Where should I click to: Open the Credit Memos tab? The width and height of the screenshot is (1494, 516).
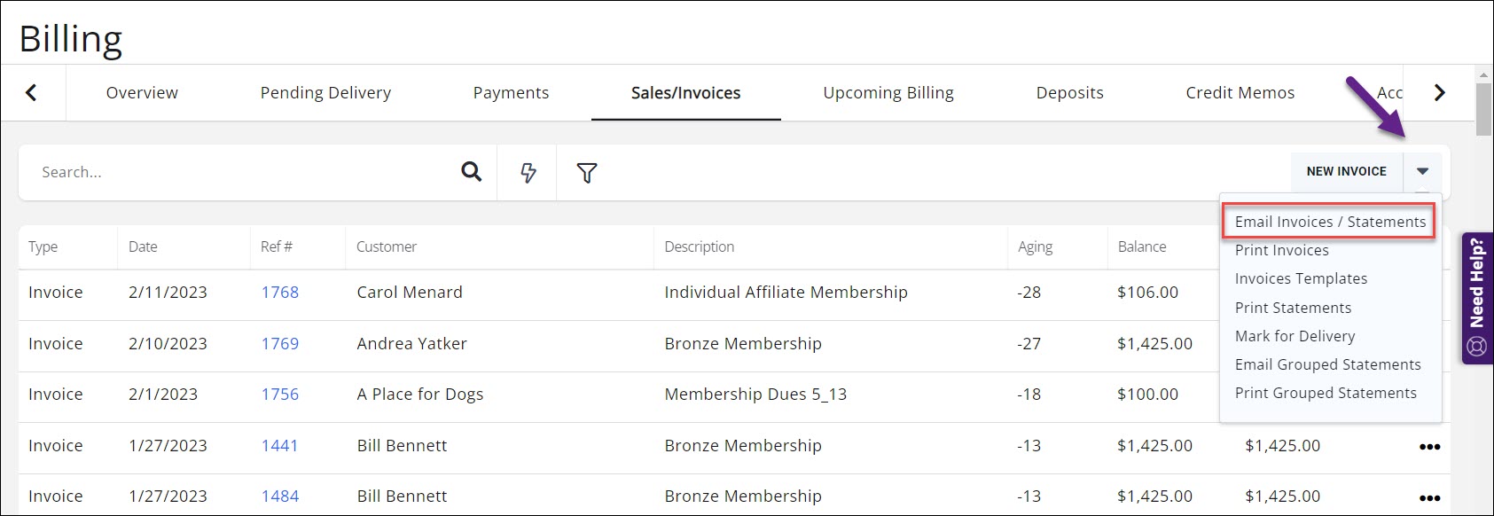(1240, 93)
